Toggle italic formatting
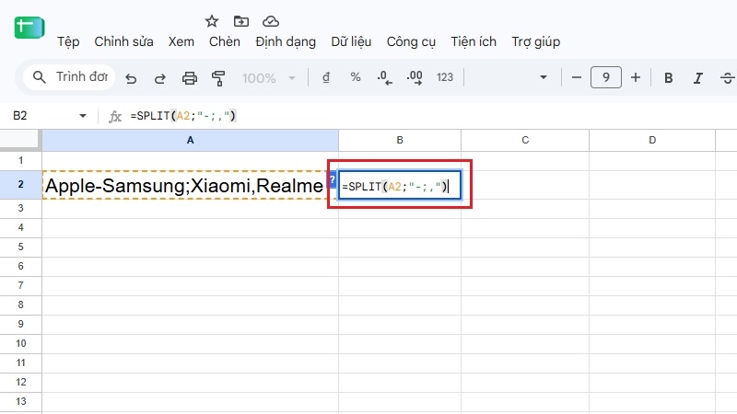The width and height of the screenshot is (737, 414). 698,78
